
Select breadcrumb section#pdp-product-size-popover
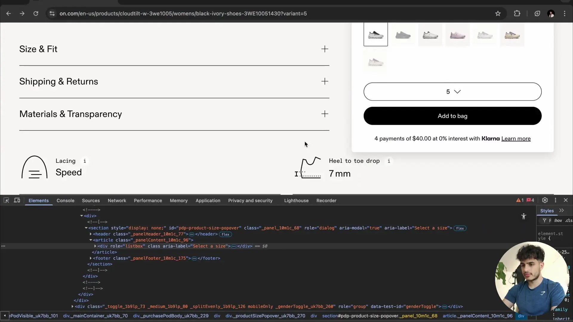pos(380,316)
